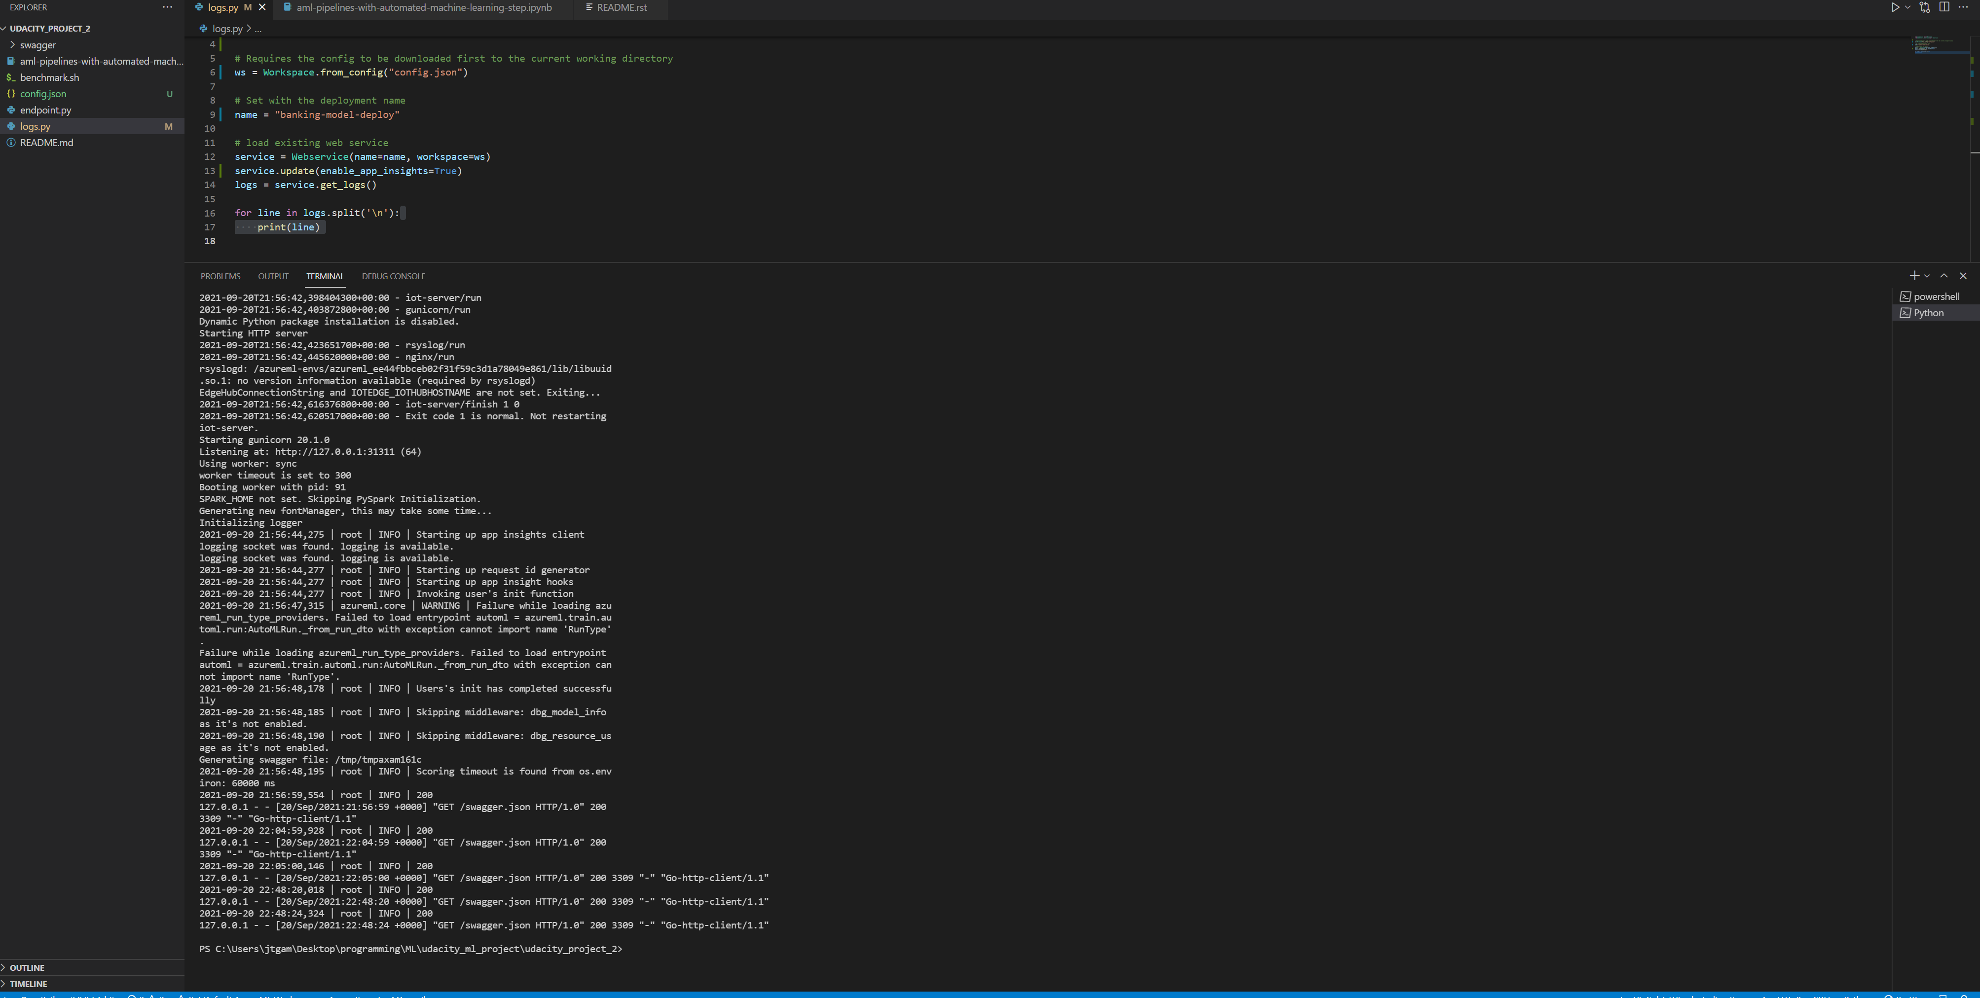The width and height of the screenshot is (1980, 998).
Task: Close the terminal panel with X icon
Action: pyautogui.click(x=1963, y=275)
